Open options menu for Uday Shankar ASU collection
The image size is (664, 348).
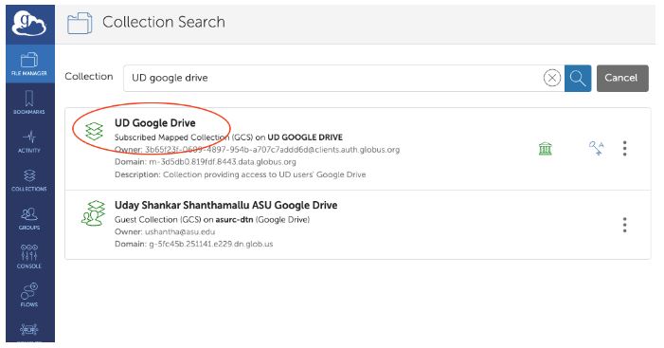(624, 225)
